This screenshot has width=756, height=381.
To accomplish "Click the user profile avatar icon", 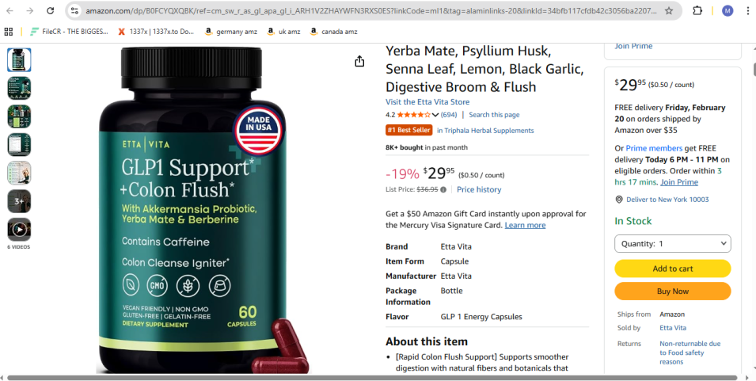I will click(x=728, y=10).
